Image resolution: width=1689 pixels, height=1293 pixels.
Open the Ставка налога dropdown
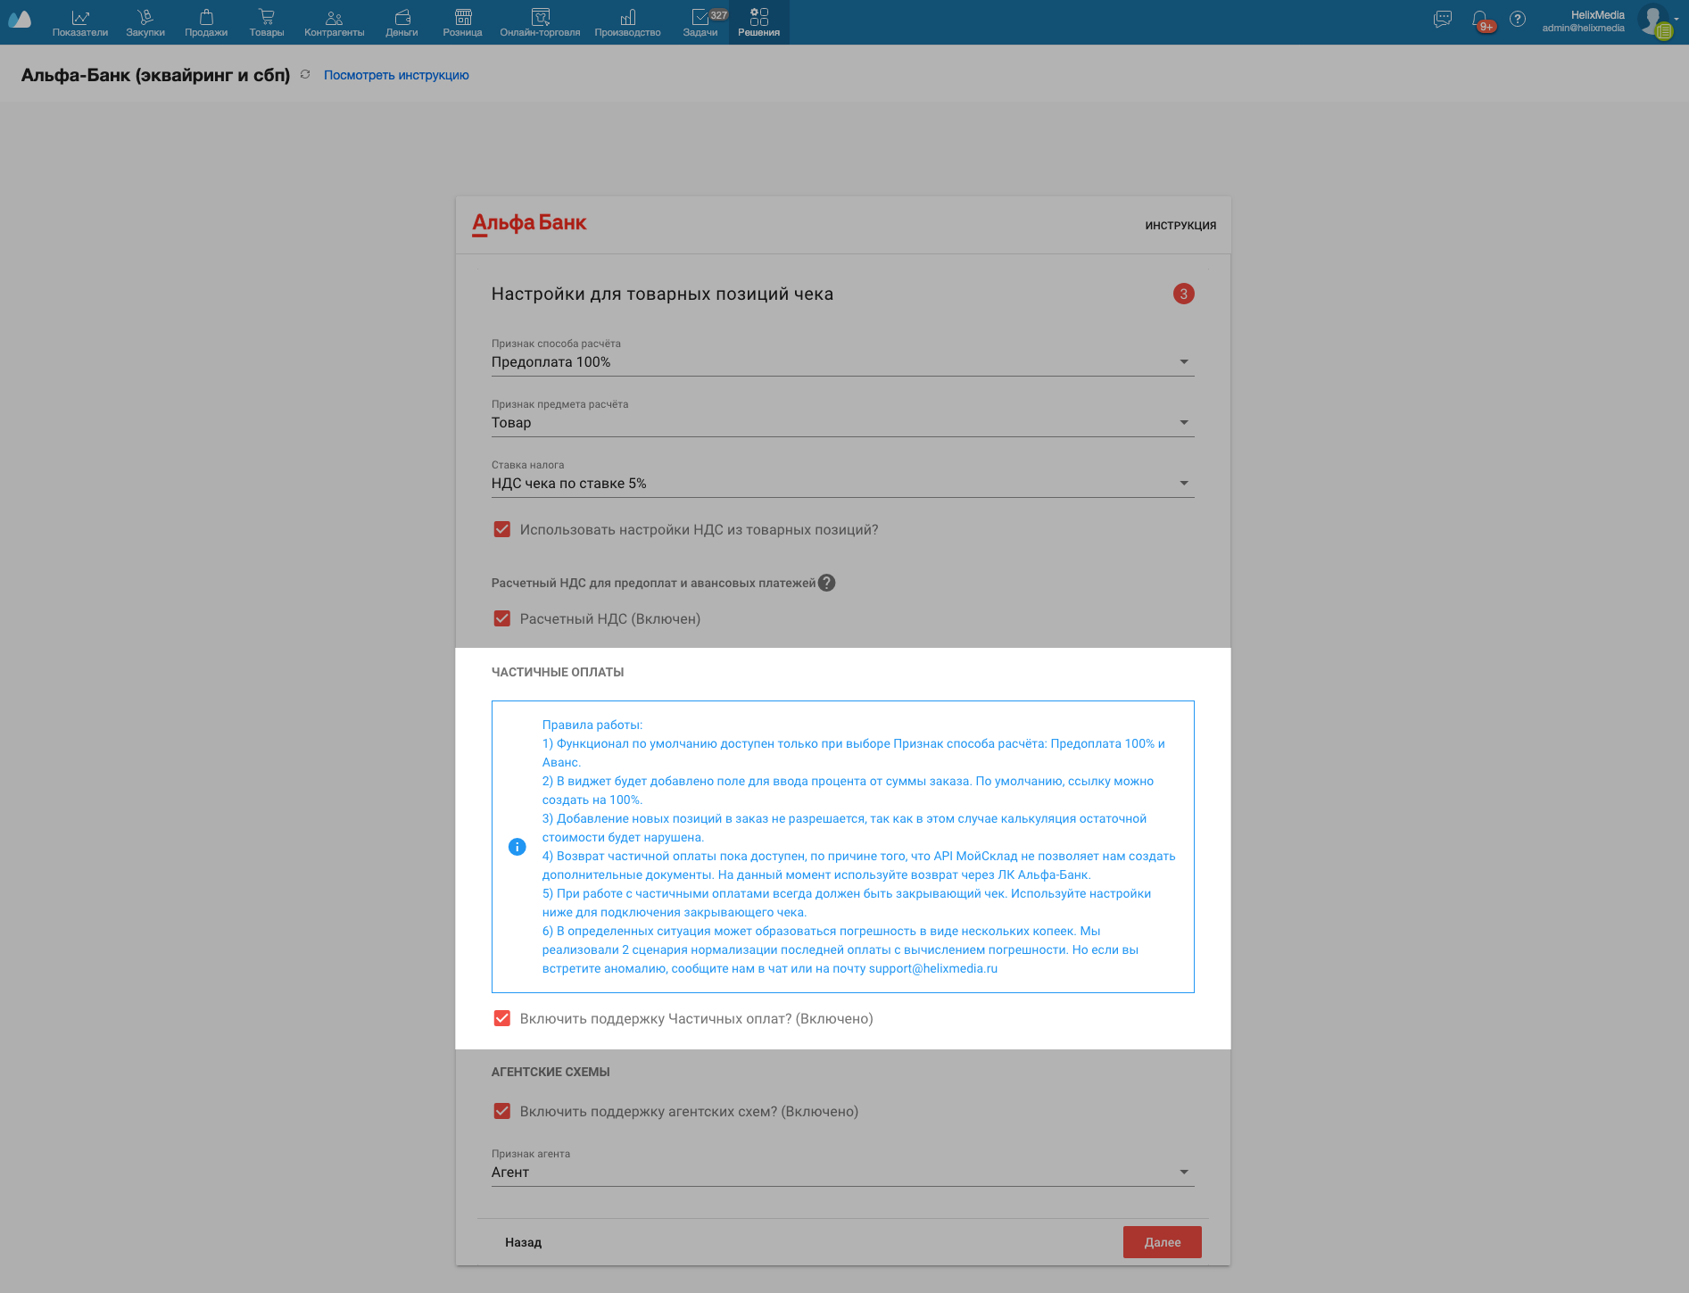(841, 484)
